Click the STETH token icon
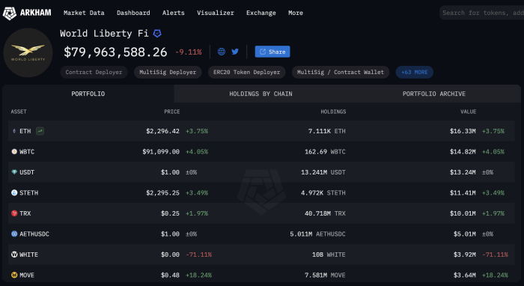 coord(14,192)
